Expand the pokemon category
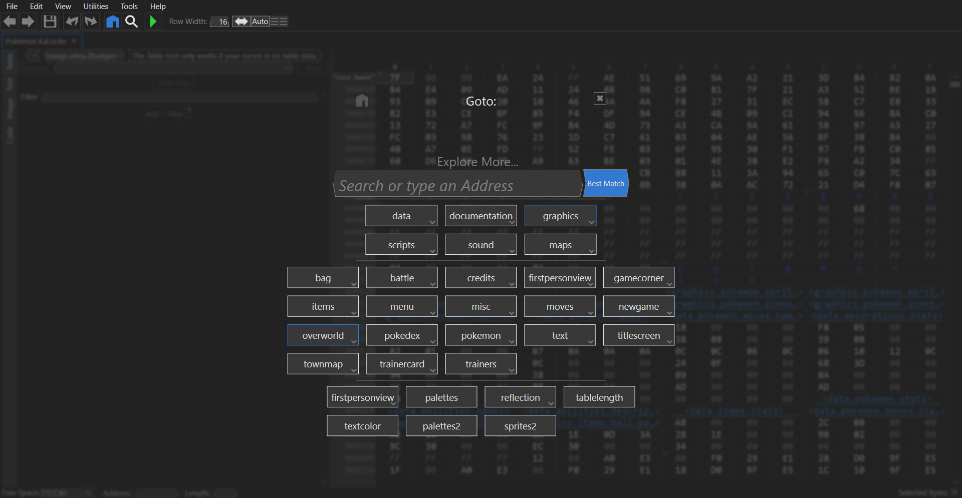962x498 pixels. tap(480, 335)
